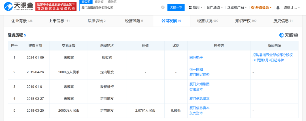Open investor link 东兴资本
The height and width of the screenshot is (121, 306).
tap(196, 113)
